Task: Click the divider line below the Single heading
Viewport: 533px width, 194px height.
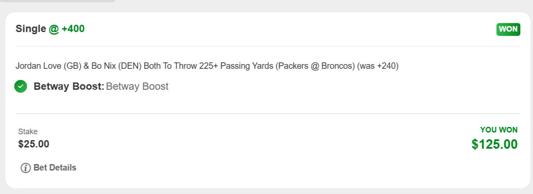Action: click(268, 46)
